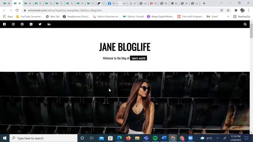The width and height of the screenshot is (253, 142).
Task: Open Microsoft Teams from the taskbar
Action: (146, 138)
